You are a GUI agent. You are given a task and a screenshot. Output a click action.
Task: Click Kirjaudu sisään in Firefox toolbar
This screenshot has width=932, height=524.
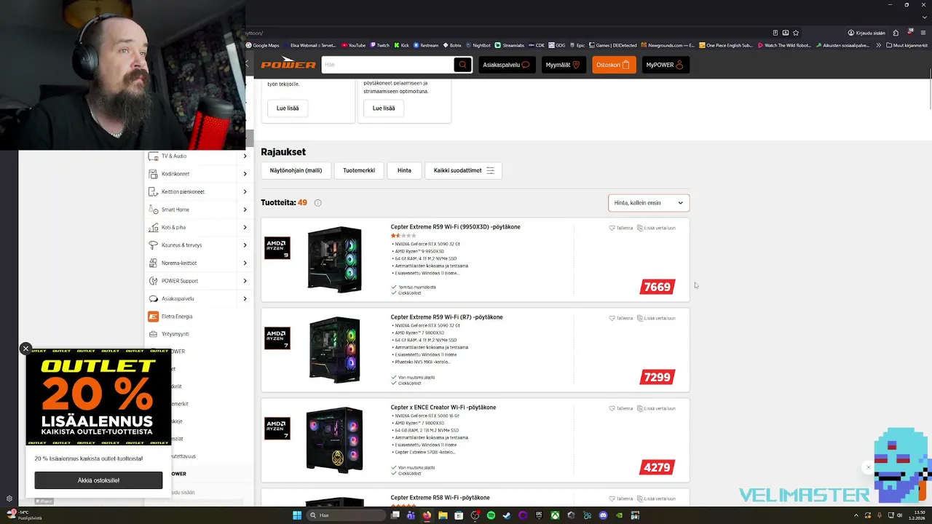tap(866, 33)
